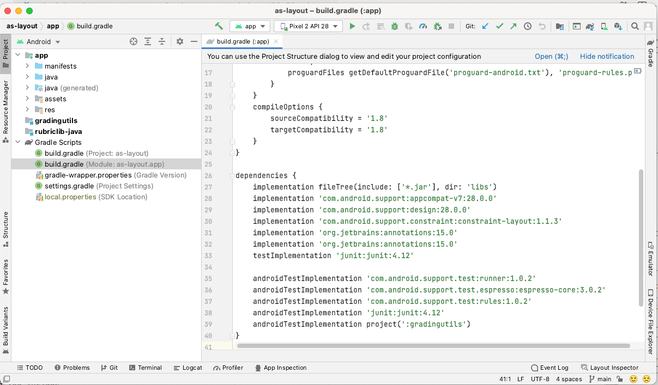Screen dimensions: 658x385
Task: Click the Debug app bug icon
Action: [395, 26]
